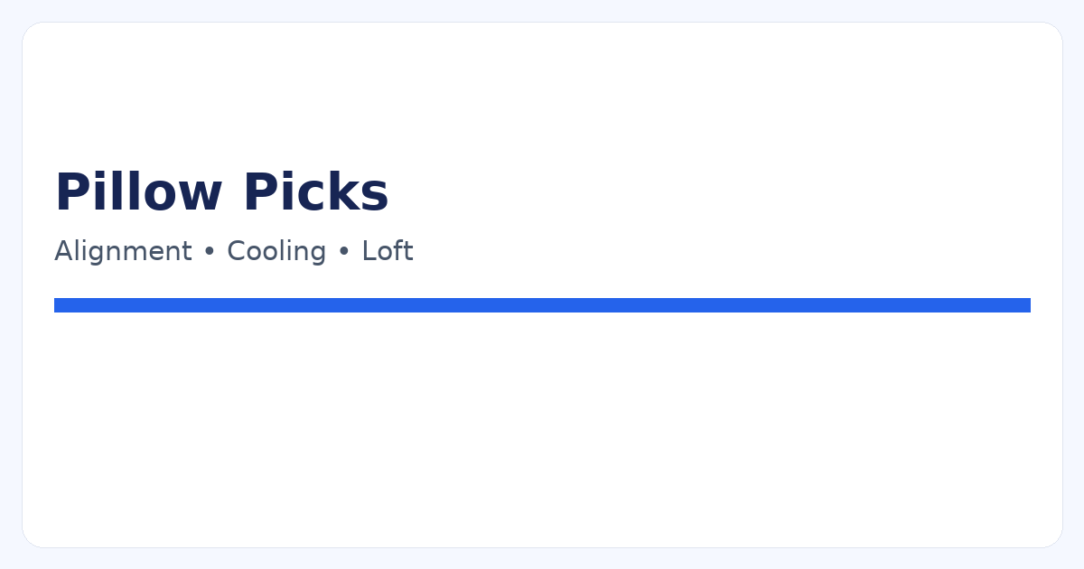Select the "Loft" subtitle text
The image size is (1084, 569).
point(388,251)
